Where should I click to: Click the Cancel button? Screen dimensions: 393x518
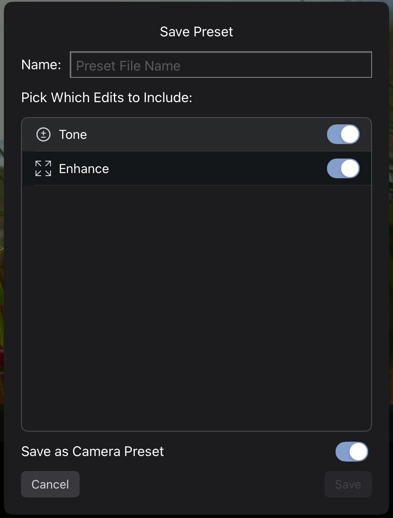(50, 484)
